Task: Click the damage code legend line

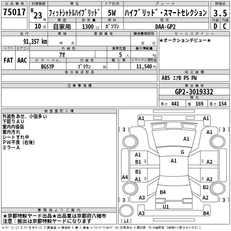Action: pos(101,228)
